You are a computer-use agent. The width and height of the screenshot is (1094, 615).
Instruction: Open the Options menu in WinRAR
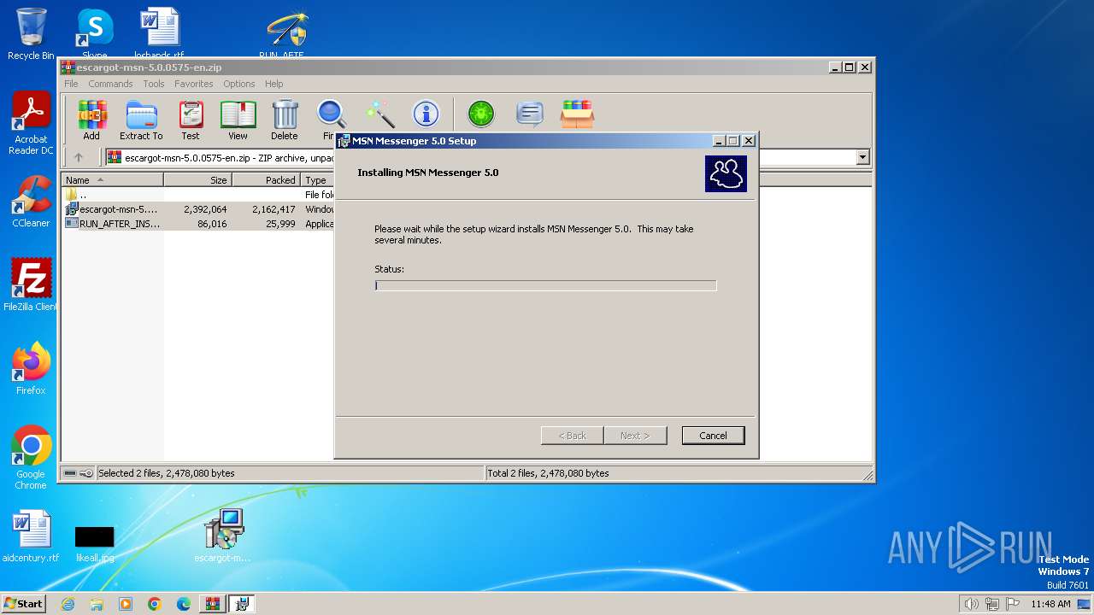tap(239, 84)
